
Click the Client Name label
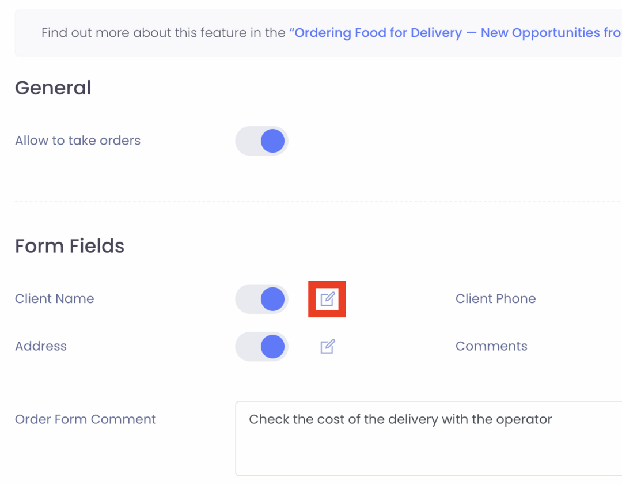click(54, 298)
